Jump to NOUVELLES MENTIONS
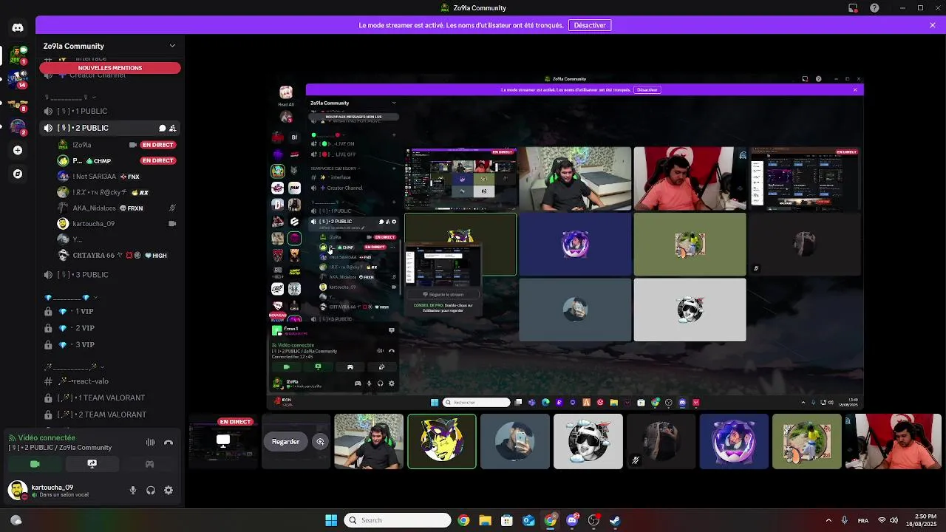Screen dimensions: 946x532 [110, 68]
